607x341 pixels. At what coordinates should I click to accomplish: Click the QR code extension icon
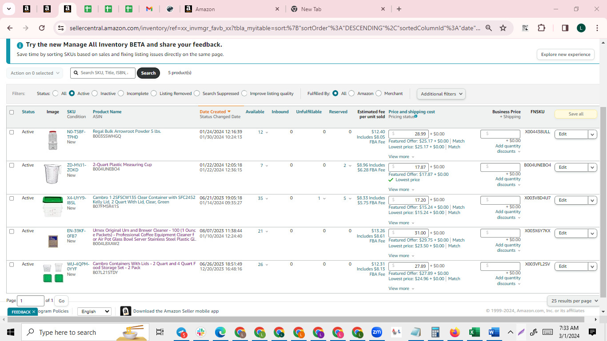[525, 28]
